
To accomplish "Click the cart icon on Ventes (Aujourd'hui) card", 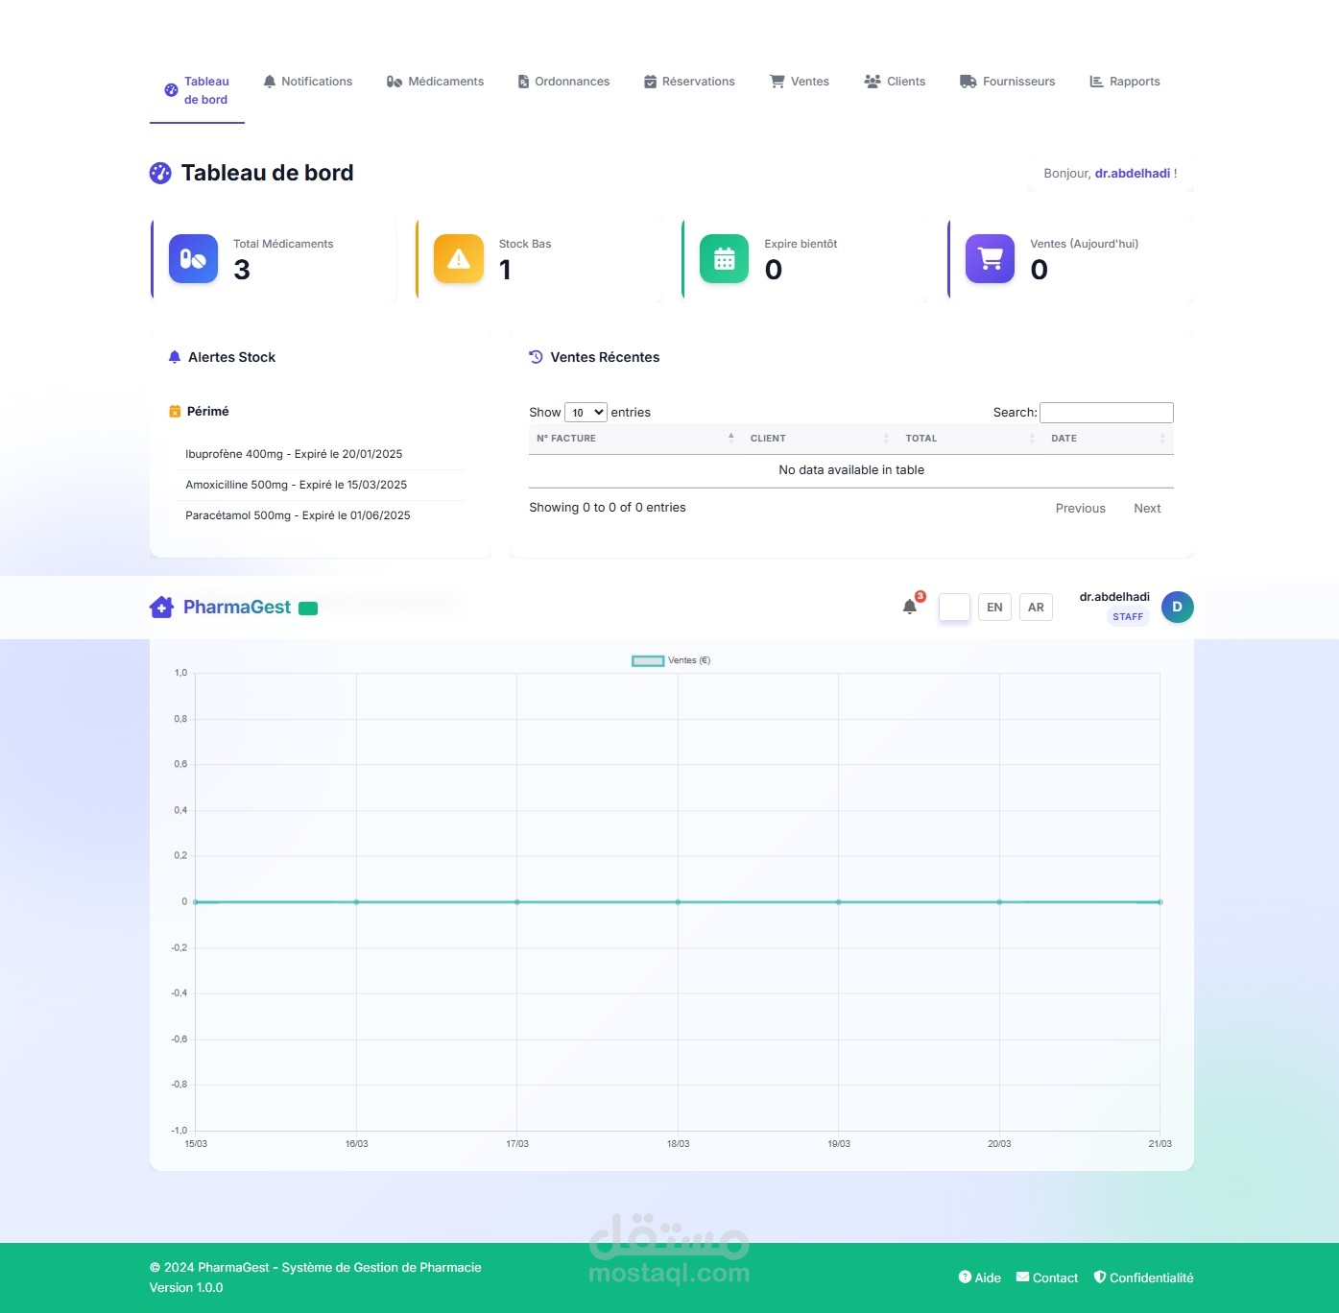I will click(x=990, y=259).
